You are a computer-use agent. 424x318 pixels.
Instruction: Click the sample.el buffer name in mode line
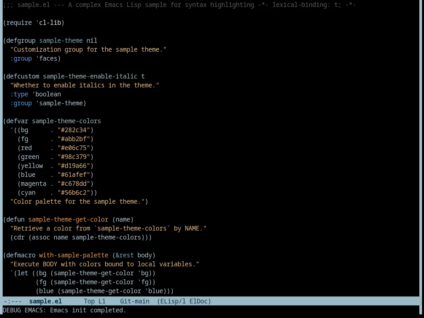coord(45,301)
